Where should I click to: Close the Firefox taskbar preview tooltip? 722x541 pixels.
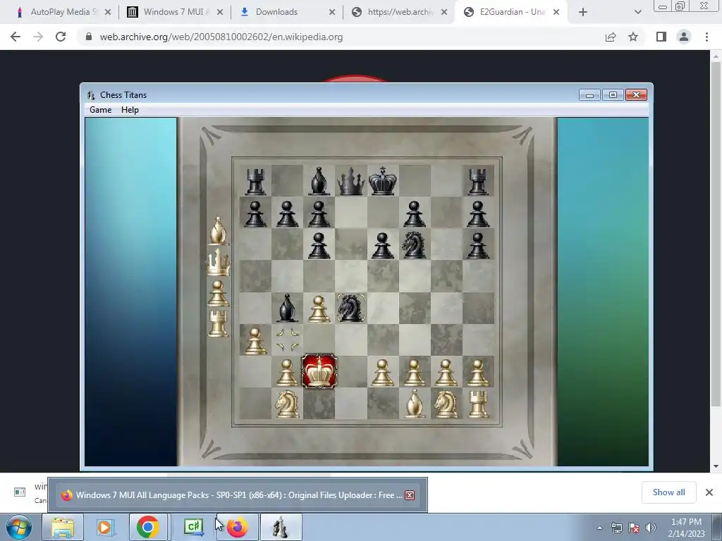[410, 495]
